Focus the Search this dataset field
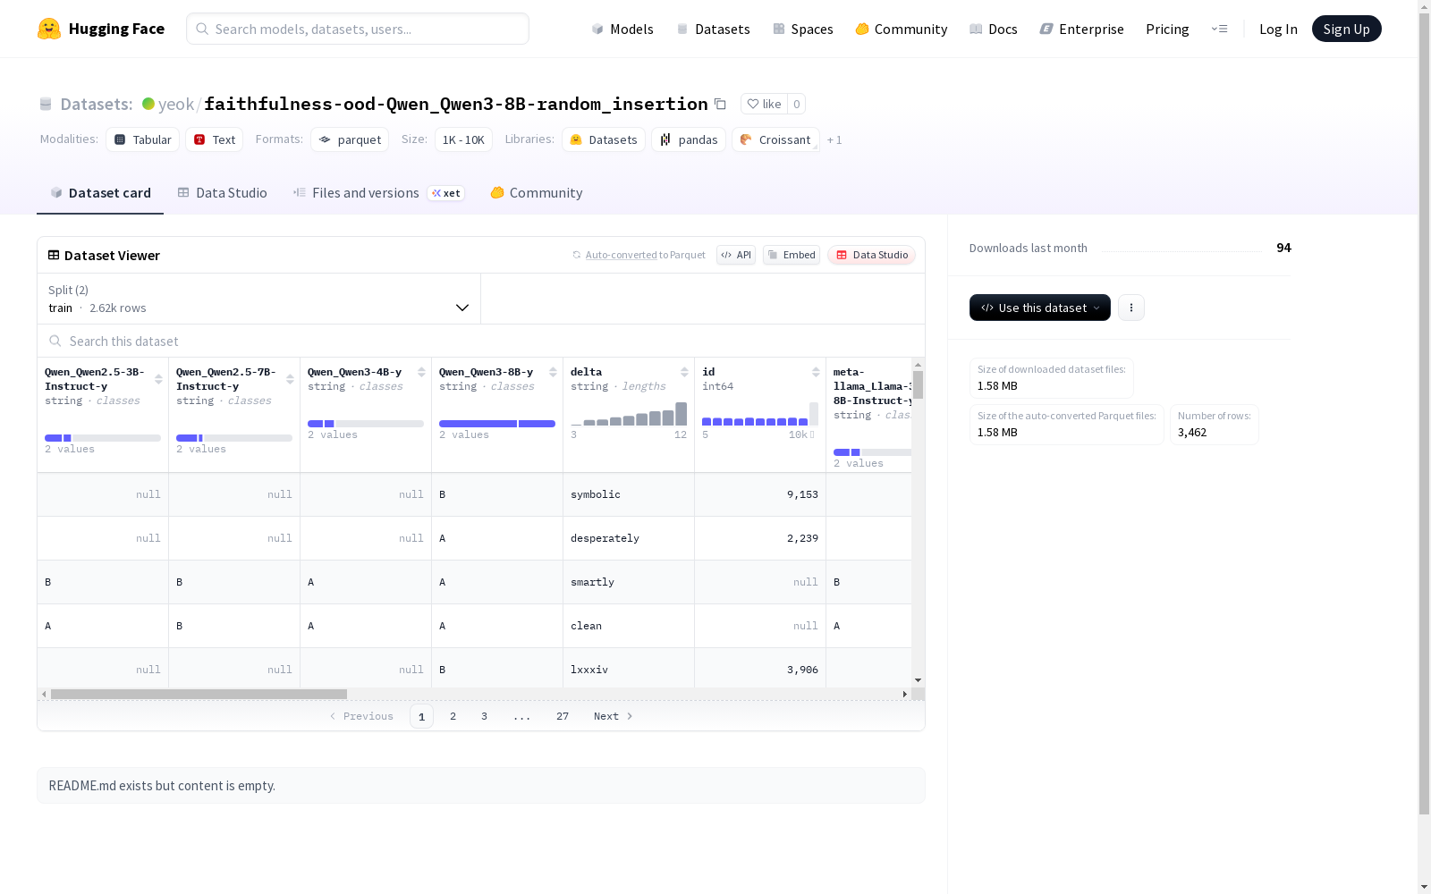1431x894 pixels. tap(481, 341)
